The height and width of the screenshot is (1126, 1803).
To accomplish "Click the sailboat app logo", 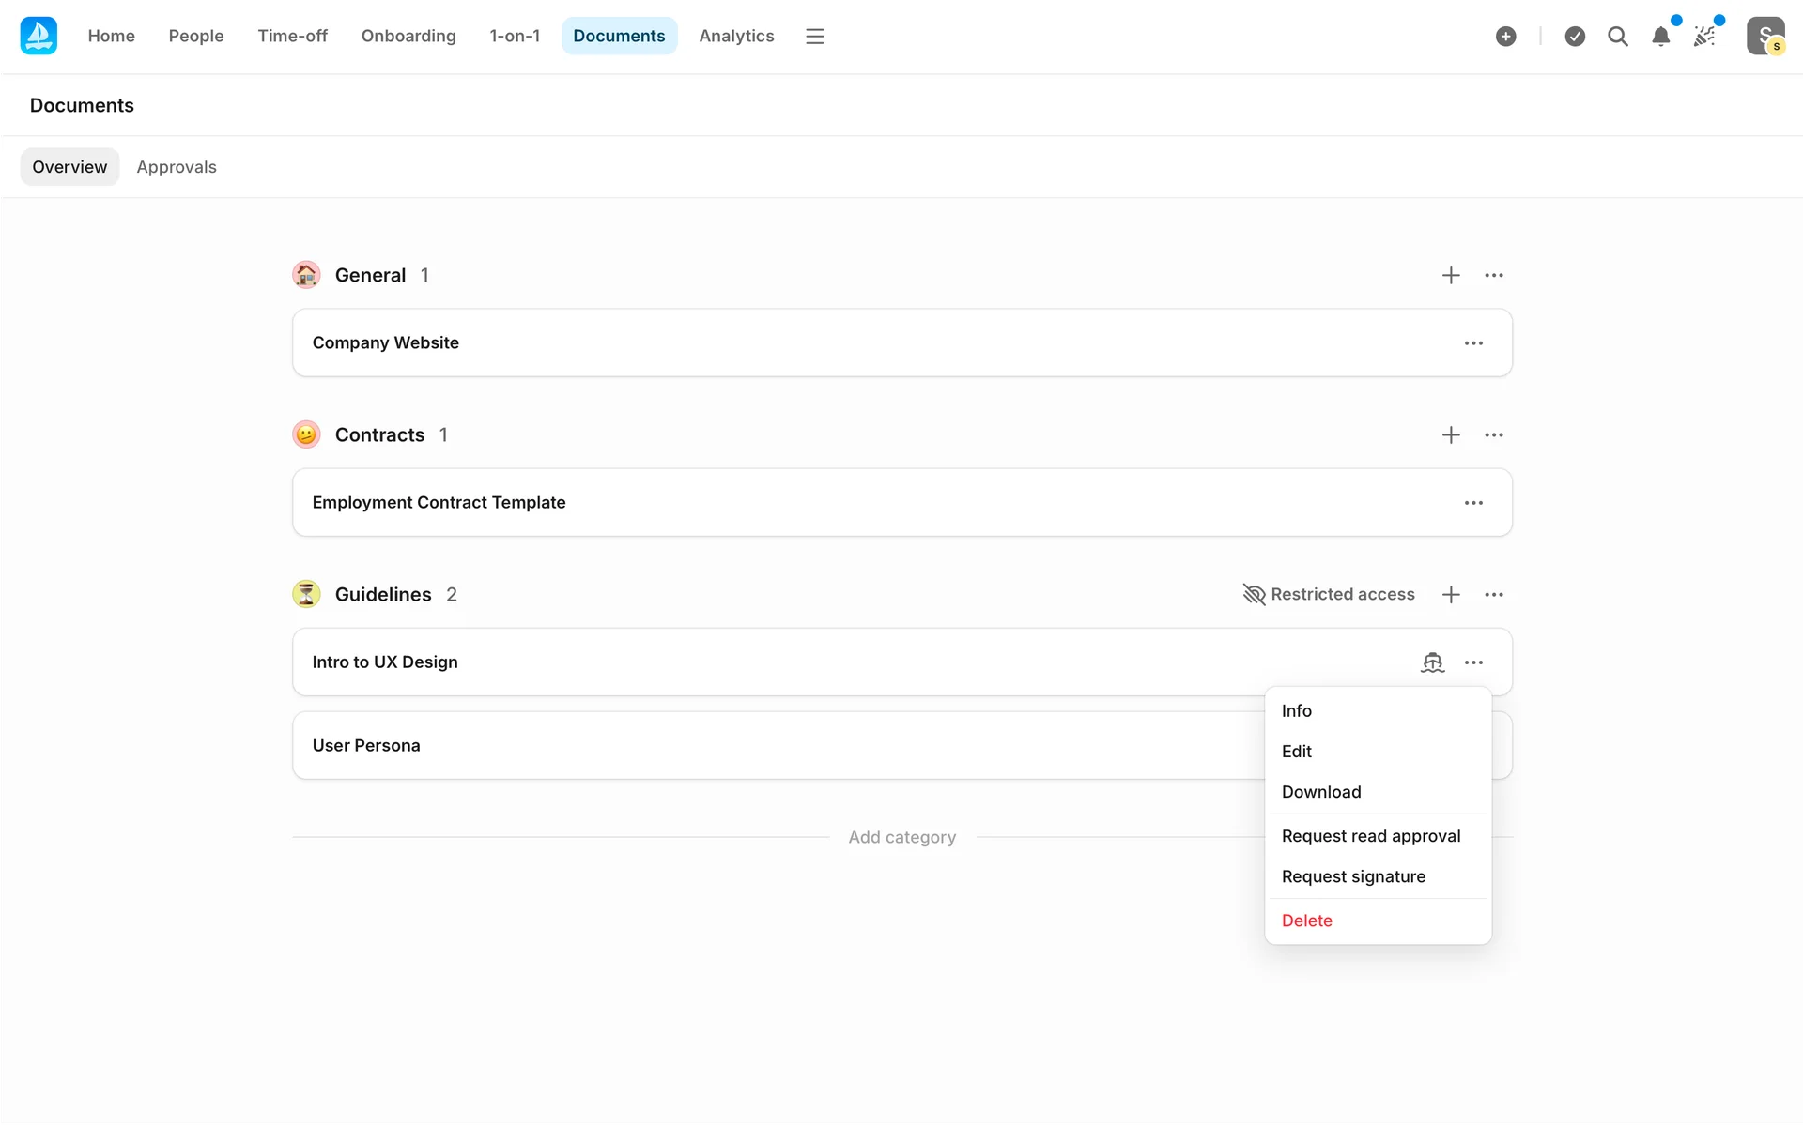I will pyautogui.click(x=39, y=36).
